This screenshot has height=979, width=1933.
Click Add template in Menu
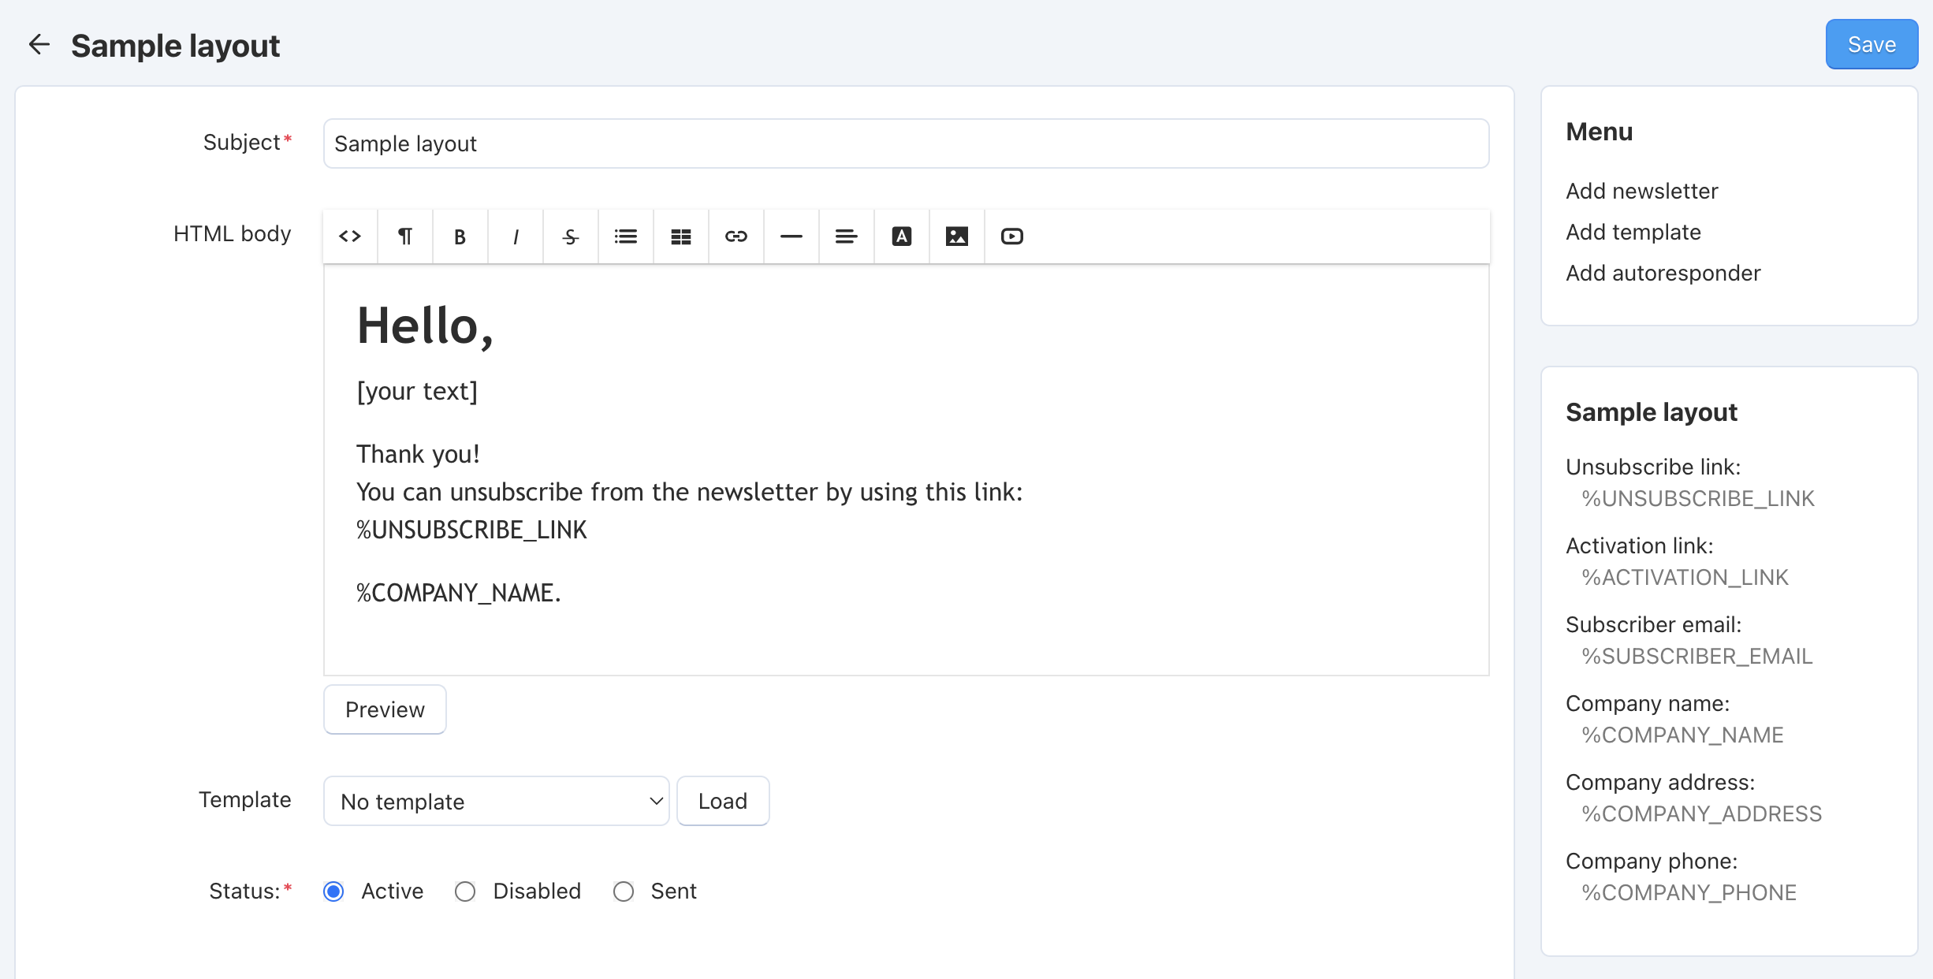click(1633, 232)
